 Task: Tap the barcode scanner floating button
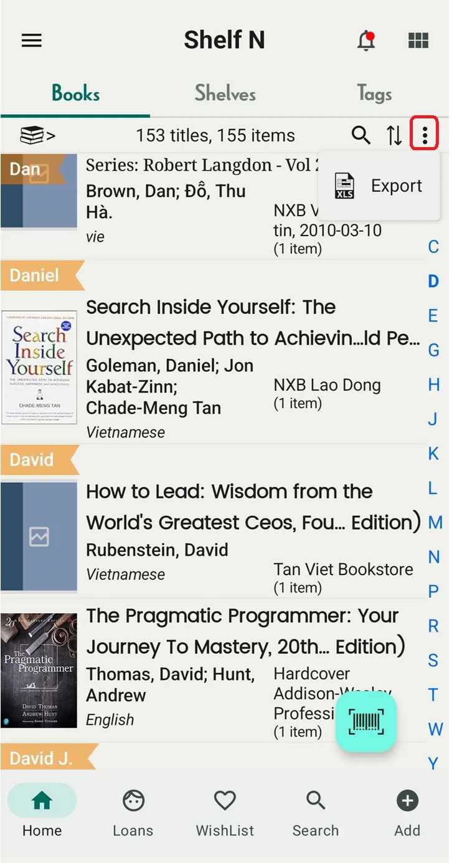point(366,722)
